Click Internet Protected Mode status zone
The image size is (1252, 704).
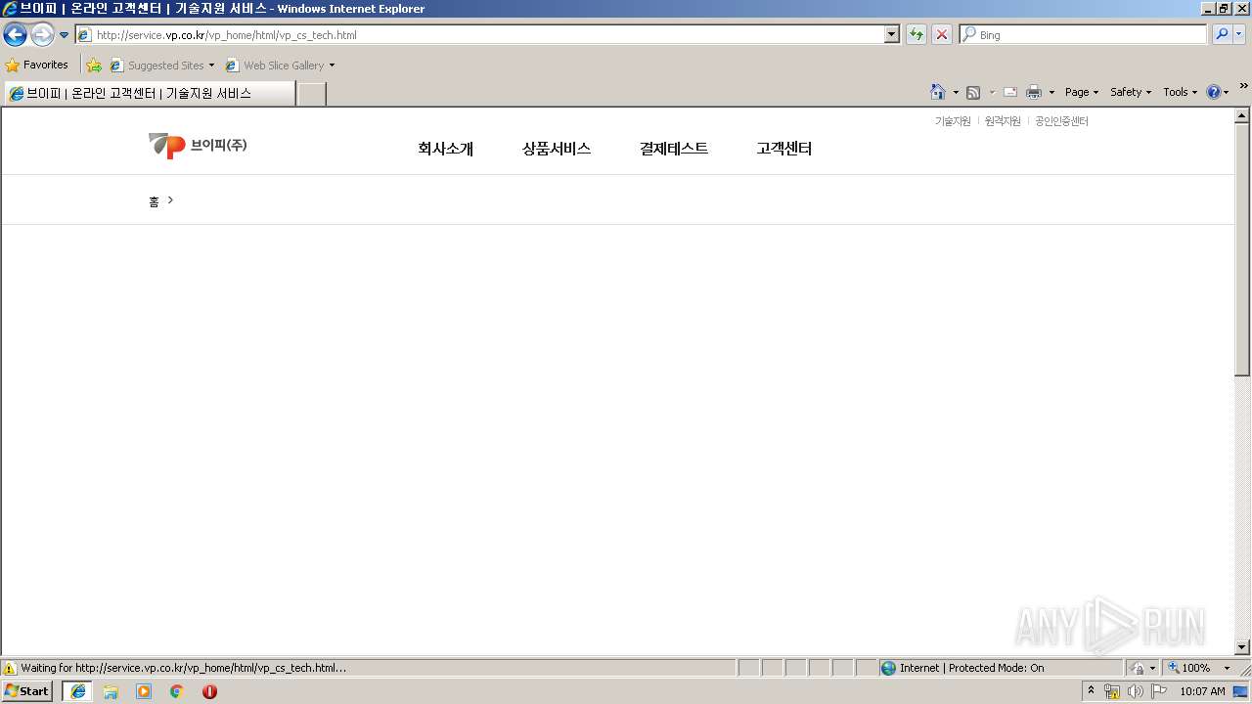coord(1001,668)
